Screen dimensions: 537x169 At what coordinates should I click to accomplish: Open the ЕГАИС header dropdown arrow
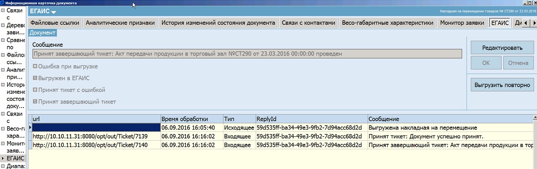pyautogui.click(x=54, y=12)
